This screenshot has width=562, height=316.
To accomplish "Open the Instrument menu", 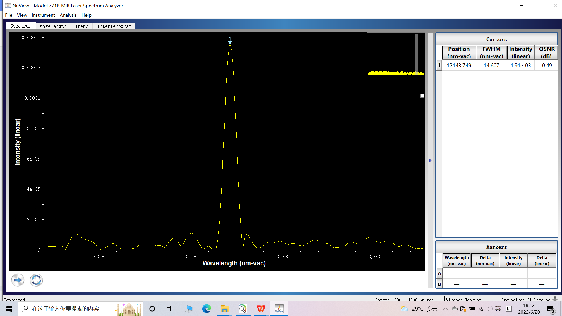I will (x=43, y=15).
